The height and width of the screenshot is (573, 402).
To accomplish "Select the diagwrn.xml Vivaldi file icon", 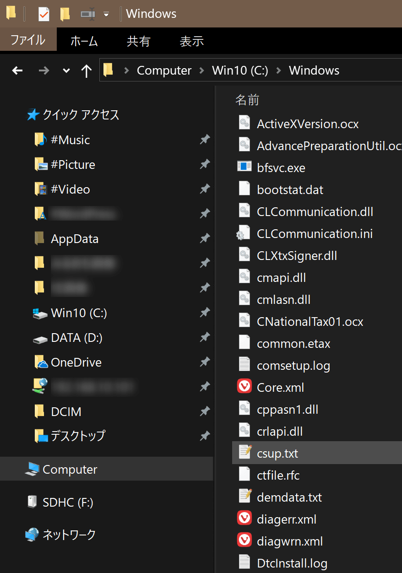I will click(x=244, y=541).
